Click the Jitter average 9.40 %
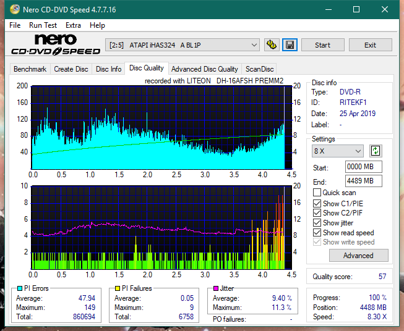 (x=282, y=298)
